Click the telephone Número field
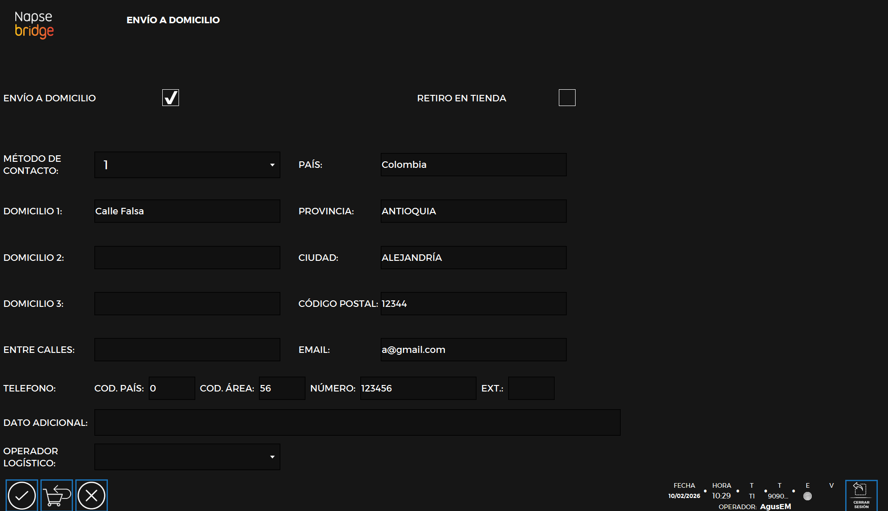Viewport: 888px width, 511px height. [418, 388]
